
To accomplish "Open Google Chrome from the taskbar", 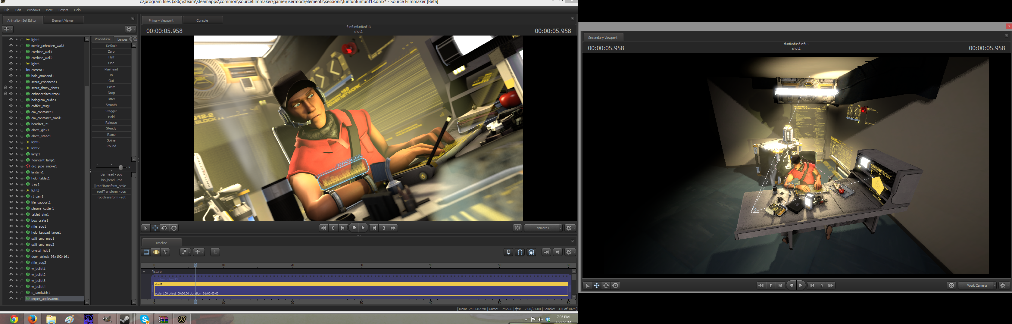I will click(x=14, y=319).
